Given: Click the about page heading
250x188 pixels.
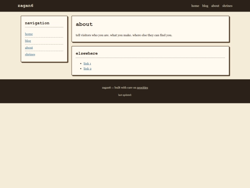Looking at the screenshot, I should (x=84, y=24).
